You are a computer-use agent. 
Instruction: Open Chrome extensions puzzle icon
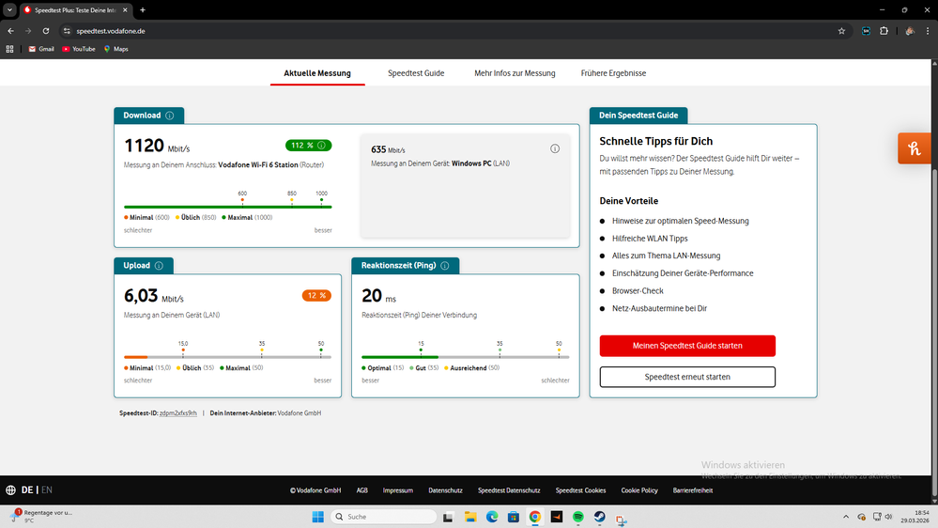(x=884, y=31)
